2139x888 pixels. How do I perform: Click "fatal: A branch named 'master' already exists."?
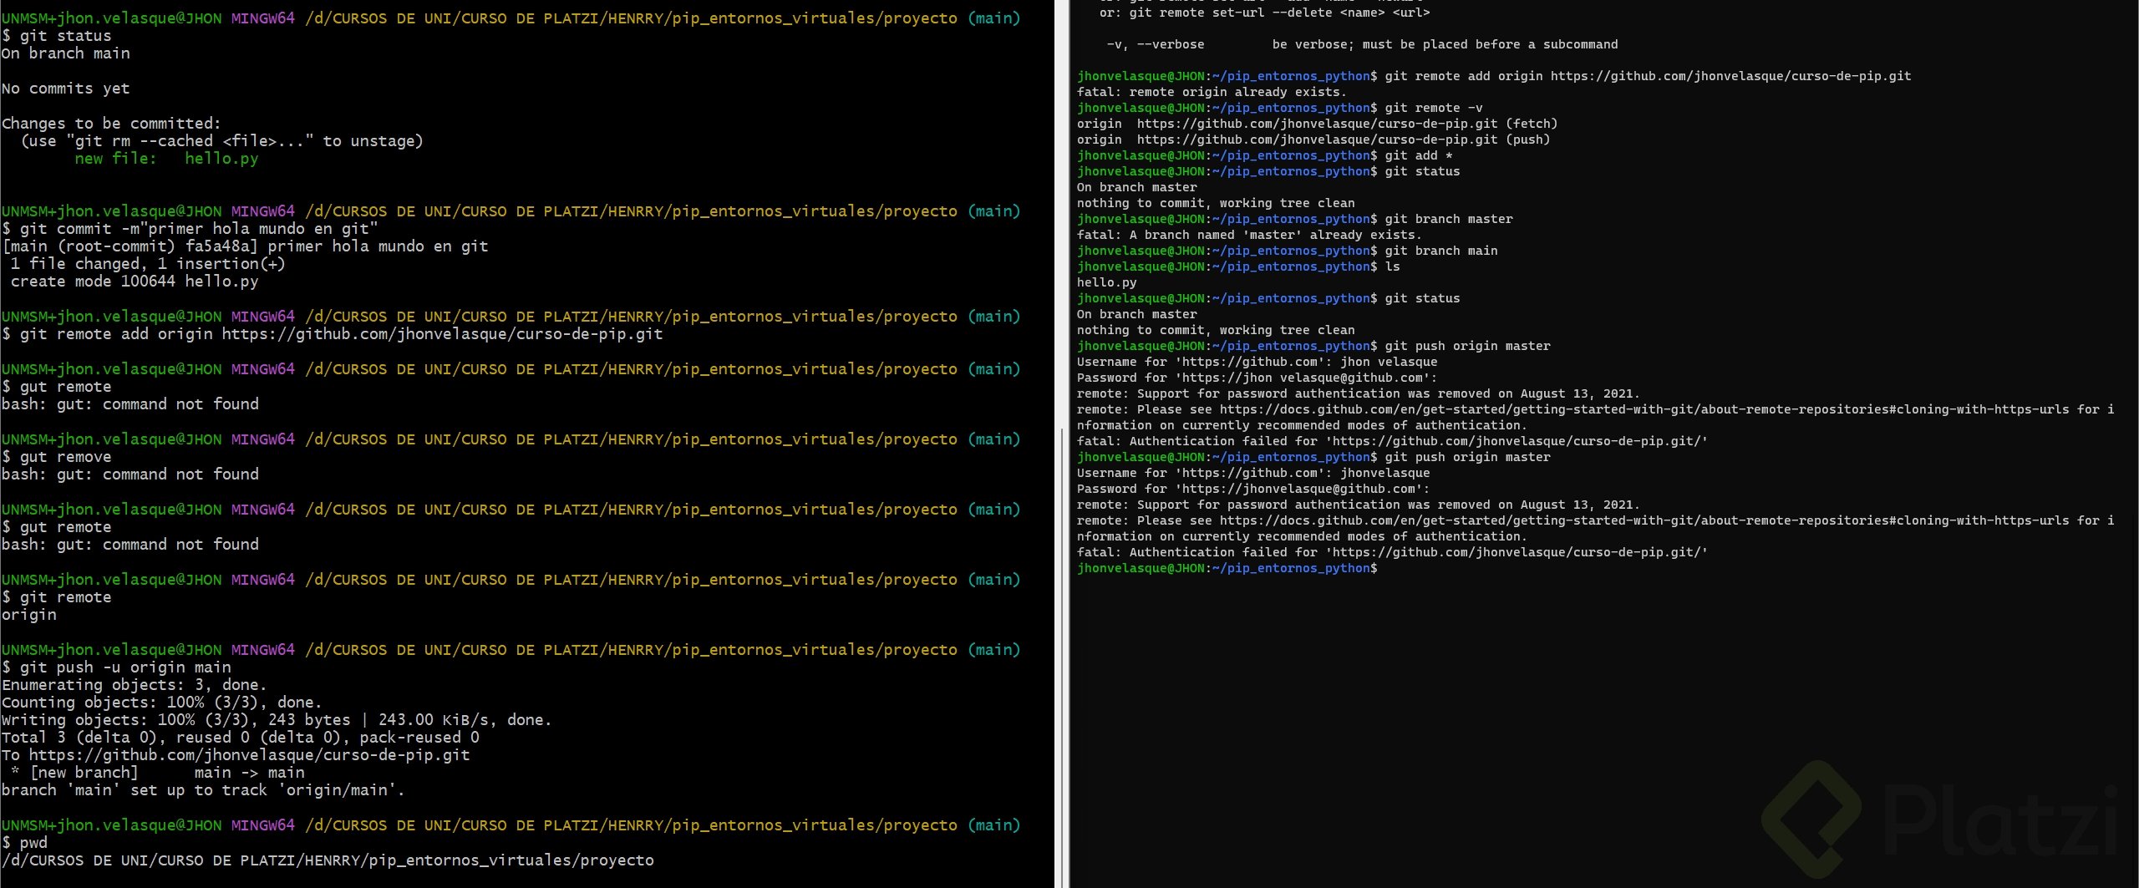(x=1249, y=235)
